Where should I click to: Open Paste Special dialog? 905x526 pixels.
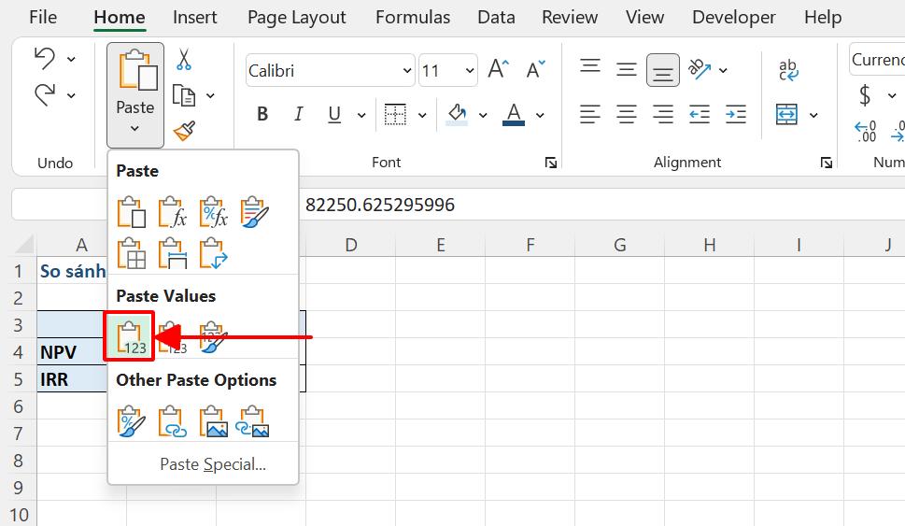coord(213,464)
